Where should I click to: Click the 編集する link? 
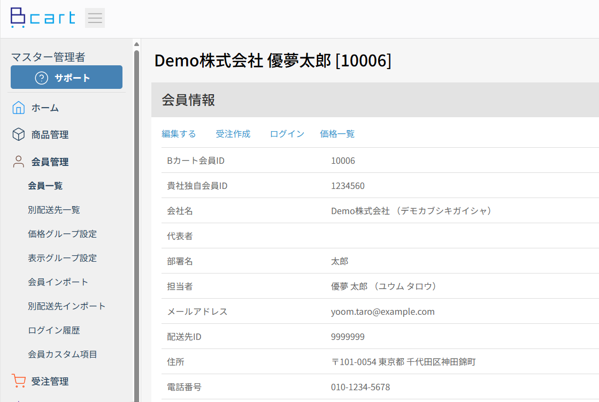coord(179,134)
